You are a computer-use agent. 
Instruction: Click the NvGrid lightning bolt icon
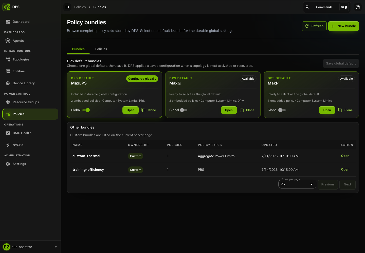pos(8,145)
